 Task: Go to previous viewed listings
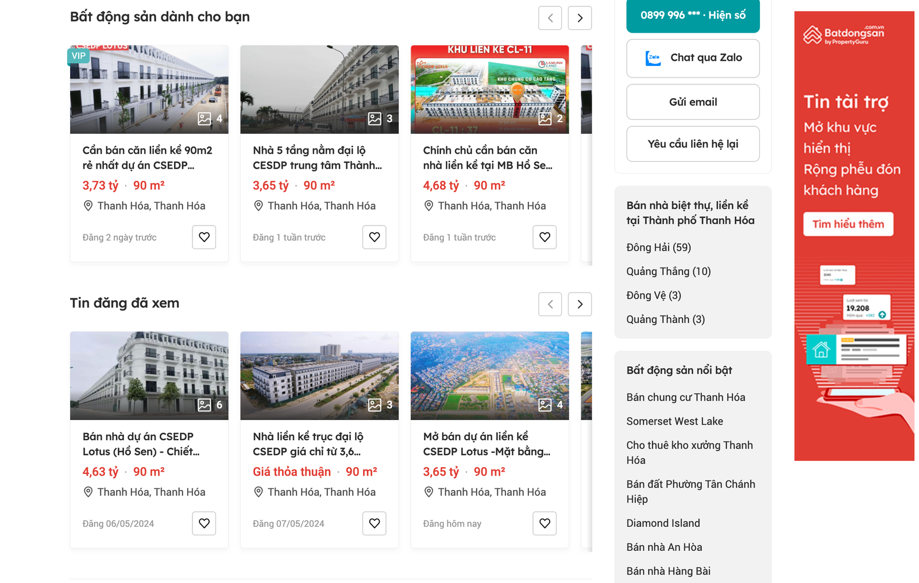pyautogui.click(x=550, y=304)
